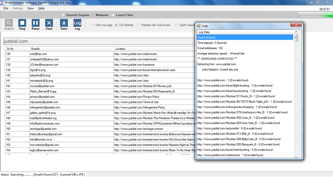Choose Only one page scan mode

coord(102,25)
